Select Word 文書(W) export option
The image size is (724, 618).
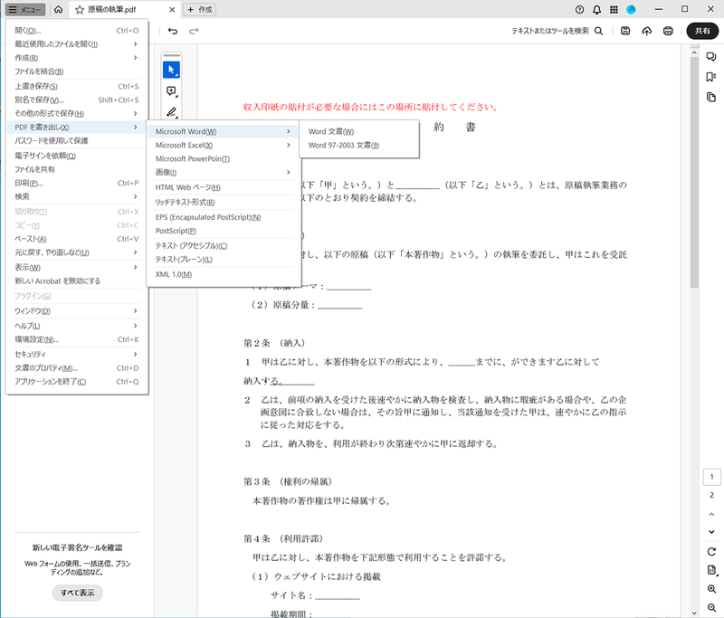pyautogui.click(x=359, y=131)
